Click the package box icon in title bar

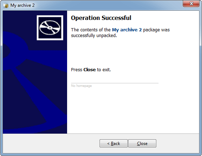pyautogui.click(x=6, y=5)
